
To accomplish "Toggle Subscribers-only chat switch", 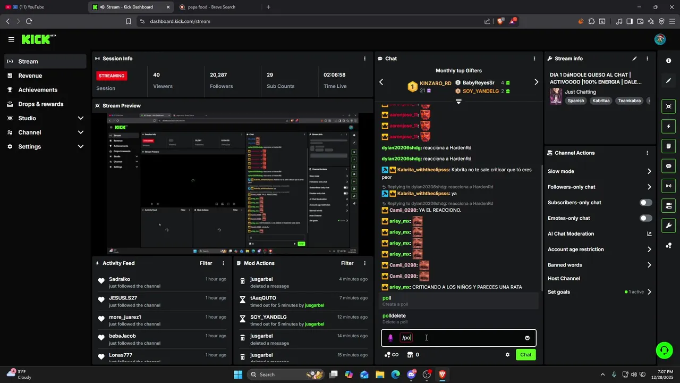I will [x=646, y=203].
